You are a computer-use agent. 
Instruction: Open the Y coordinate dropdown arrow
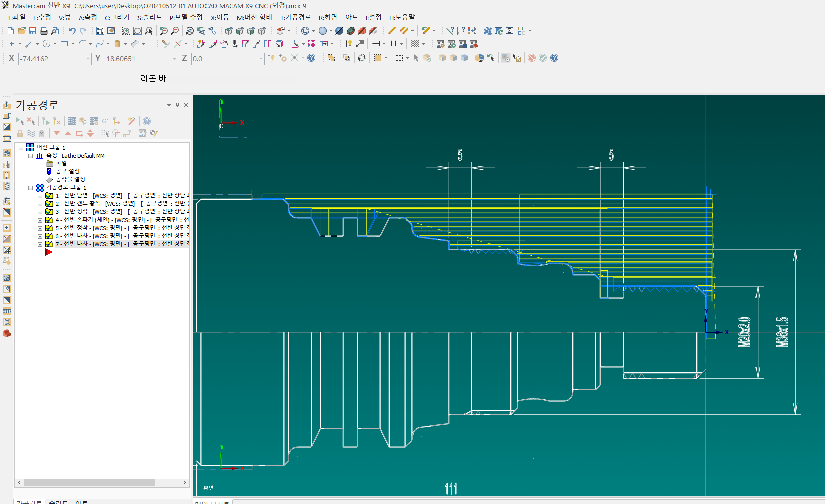pyautogui.click(x=175, y=59)
